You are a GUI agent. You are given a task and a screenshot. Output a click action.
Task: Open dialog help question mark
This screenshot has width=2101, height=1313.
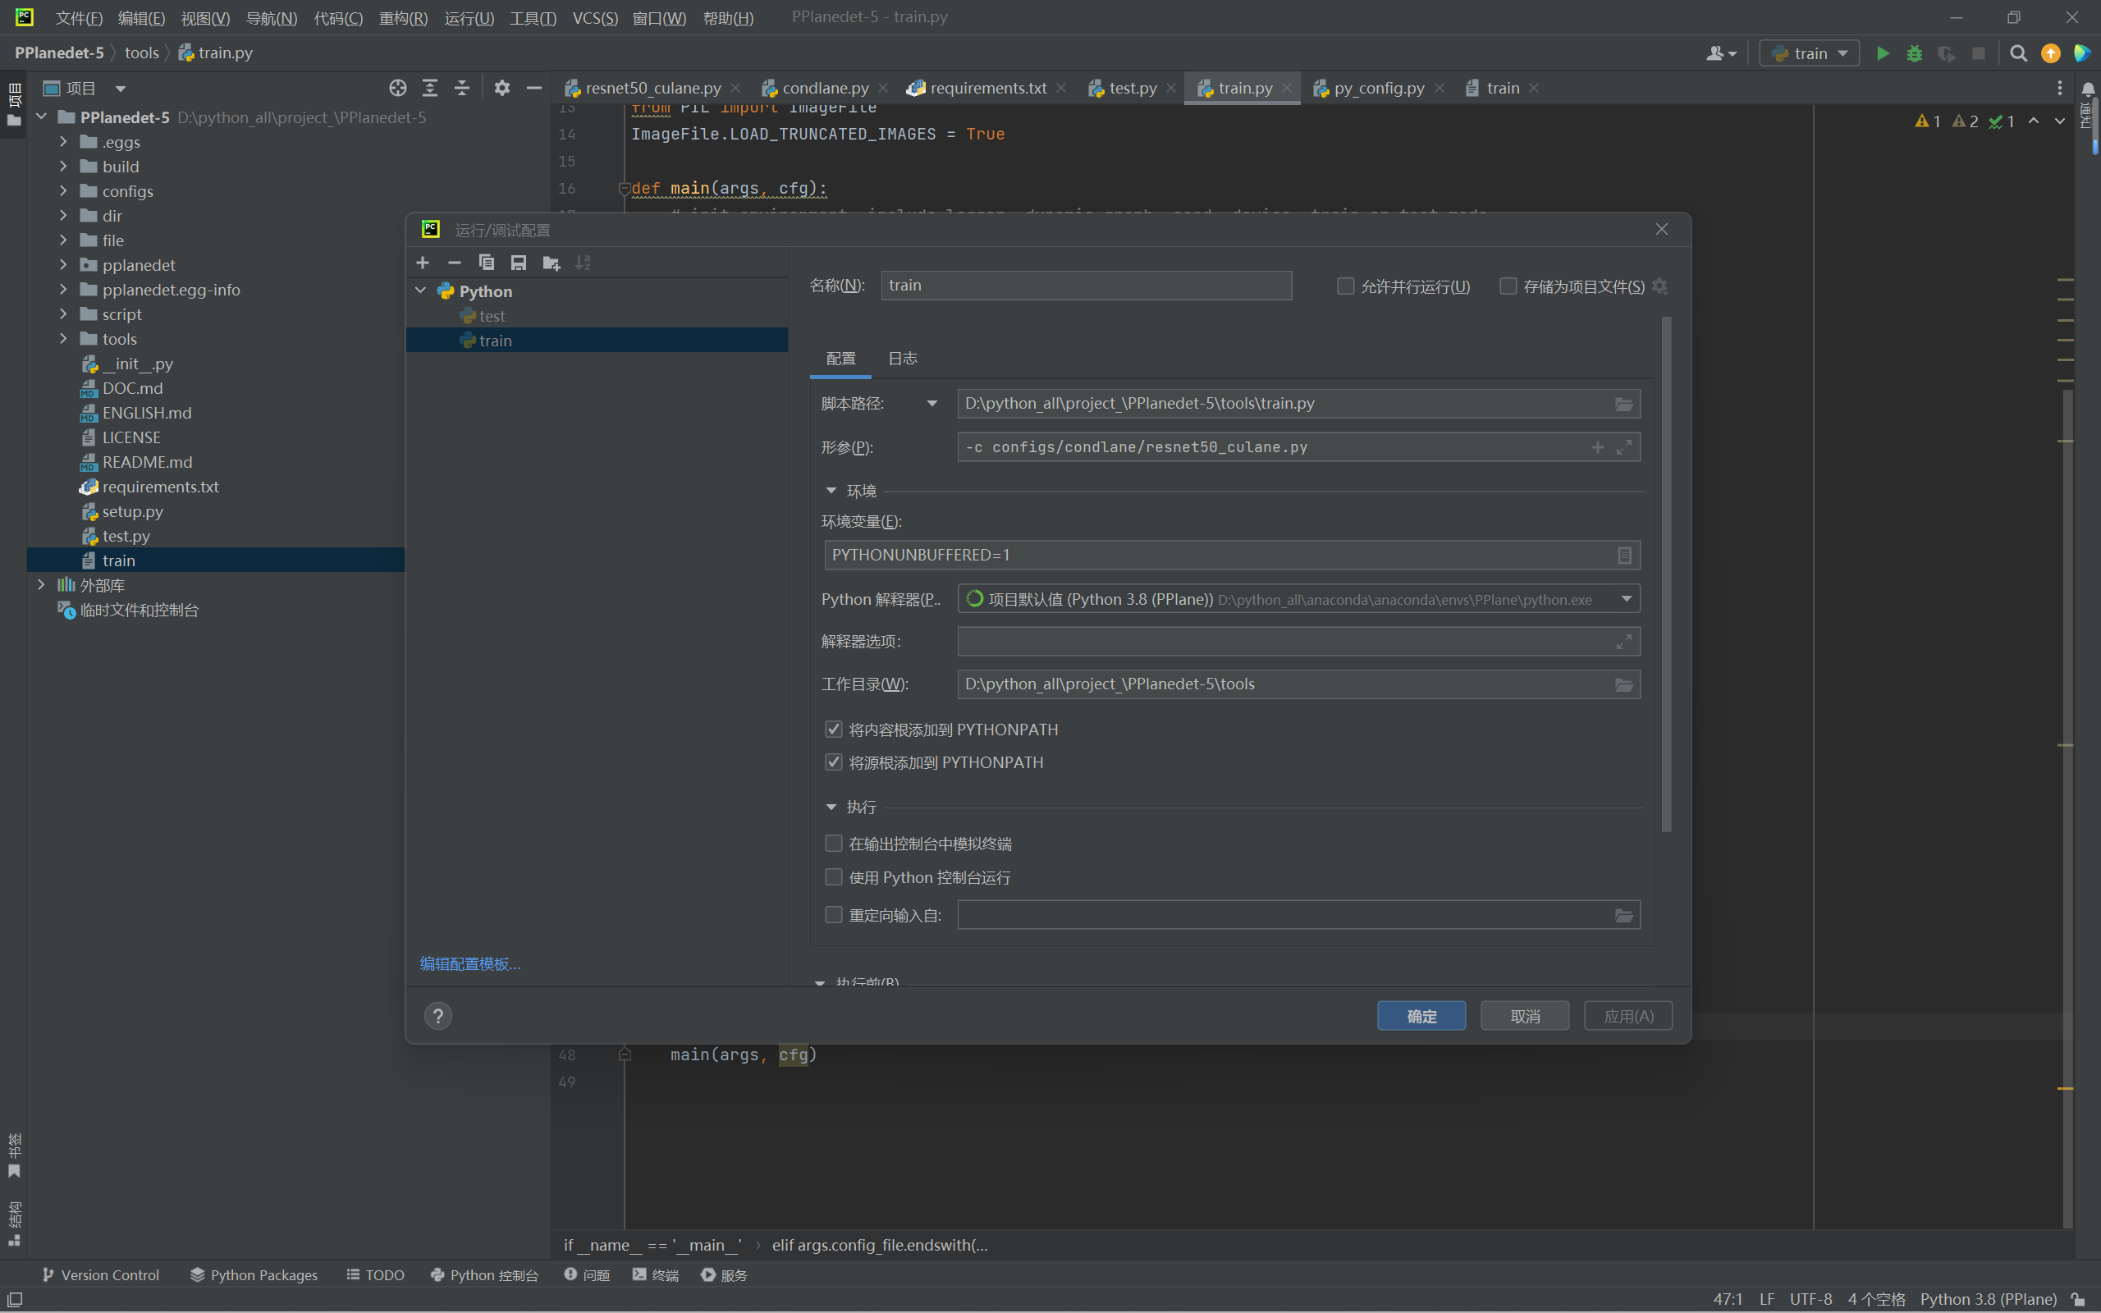[x=438, y=1016]
